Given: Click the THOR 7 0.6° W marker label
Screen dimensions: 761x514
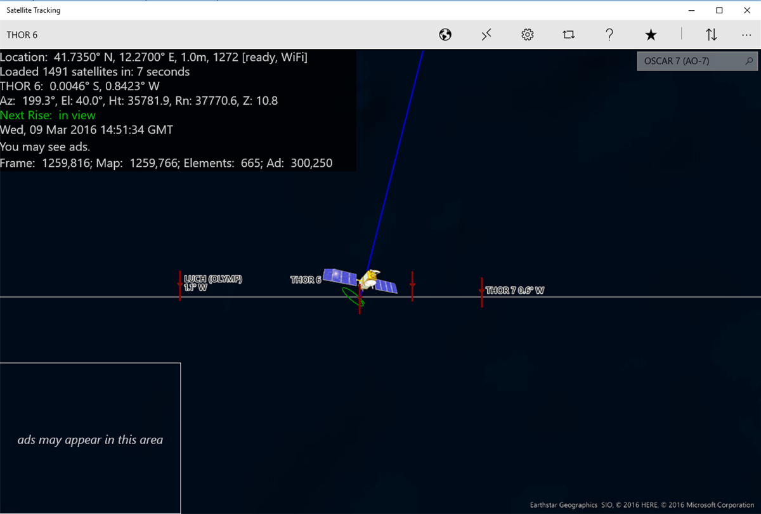Looking at the screenshot, I should pos(515,291).
